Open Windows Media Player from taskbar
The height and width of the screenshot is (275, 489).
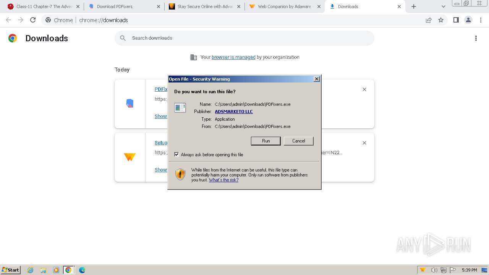click(56, 270)
